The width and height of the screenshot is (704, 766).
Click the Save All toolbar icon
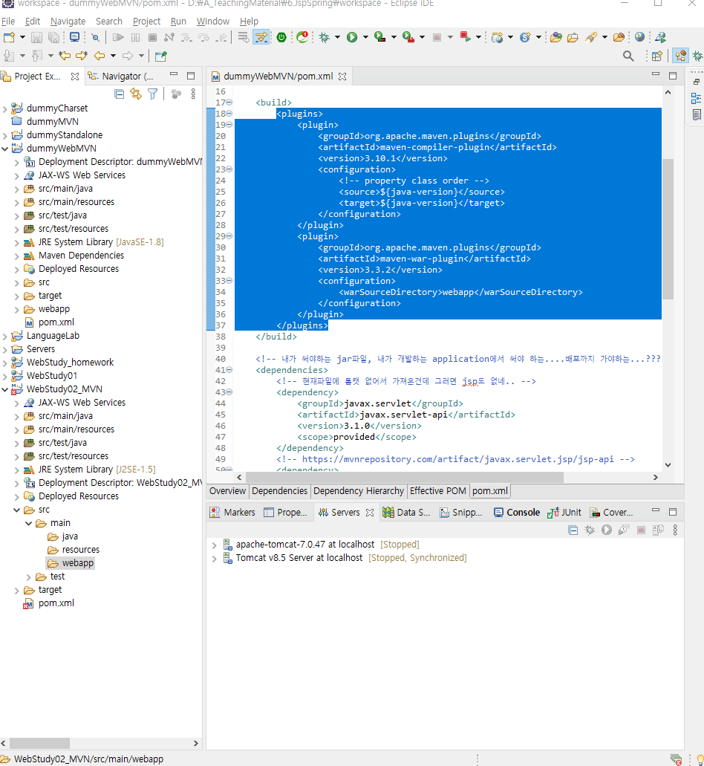pyautogui.click(x=54, y=37)
